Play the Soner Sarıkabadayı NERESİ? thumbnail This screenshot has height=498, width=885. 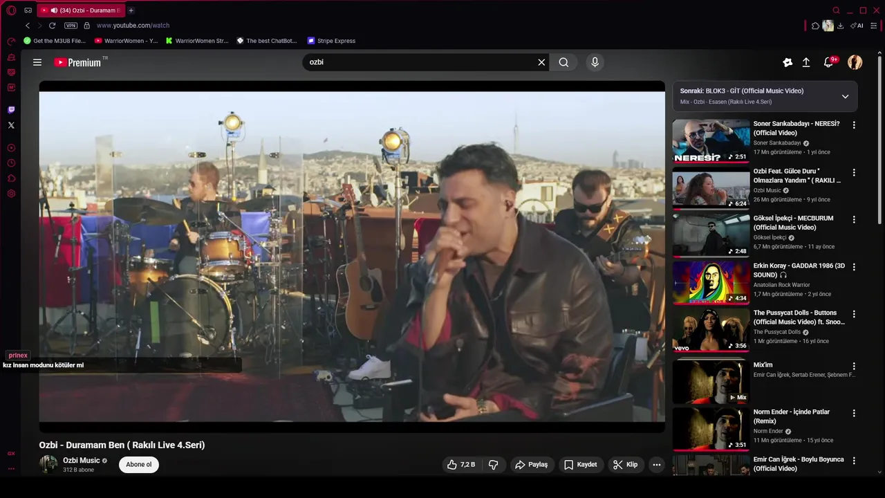click(x=711, y=141)
